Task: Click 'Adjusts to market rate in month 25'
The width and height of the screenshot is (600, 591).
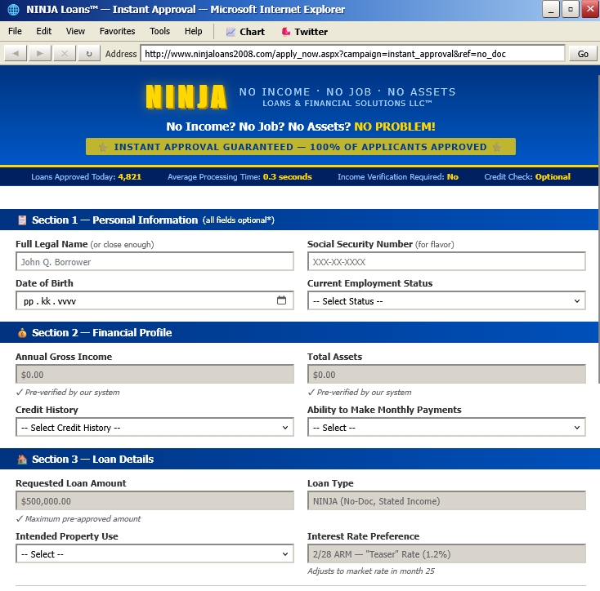Action: [371, 571]
